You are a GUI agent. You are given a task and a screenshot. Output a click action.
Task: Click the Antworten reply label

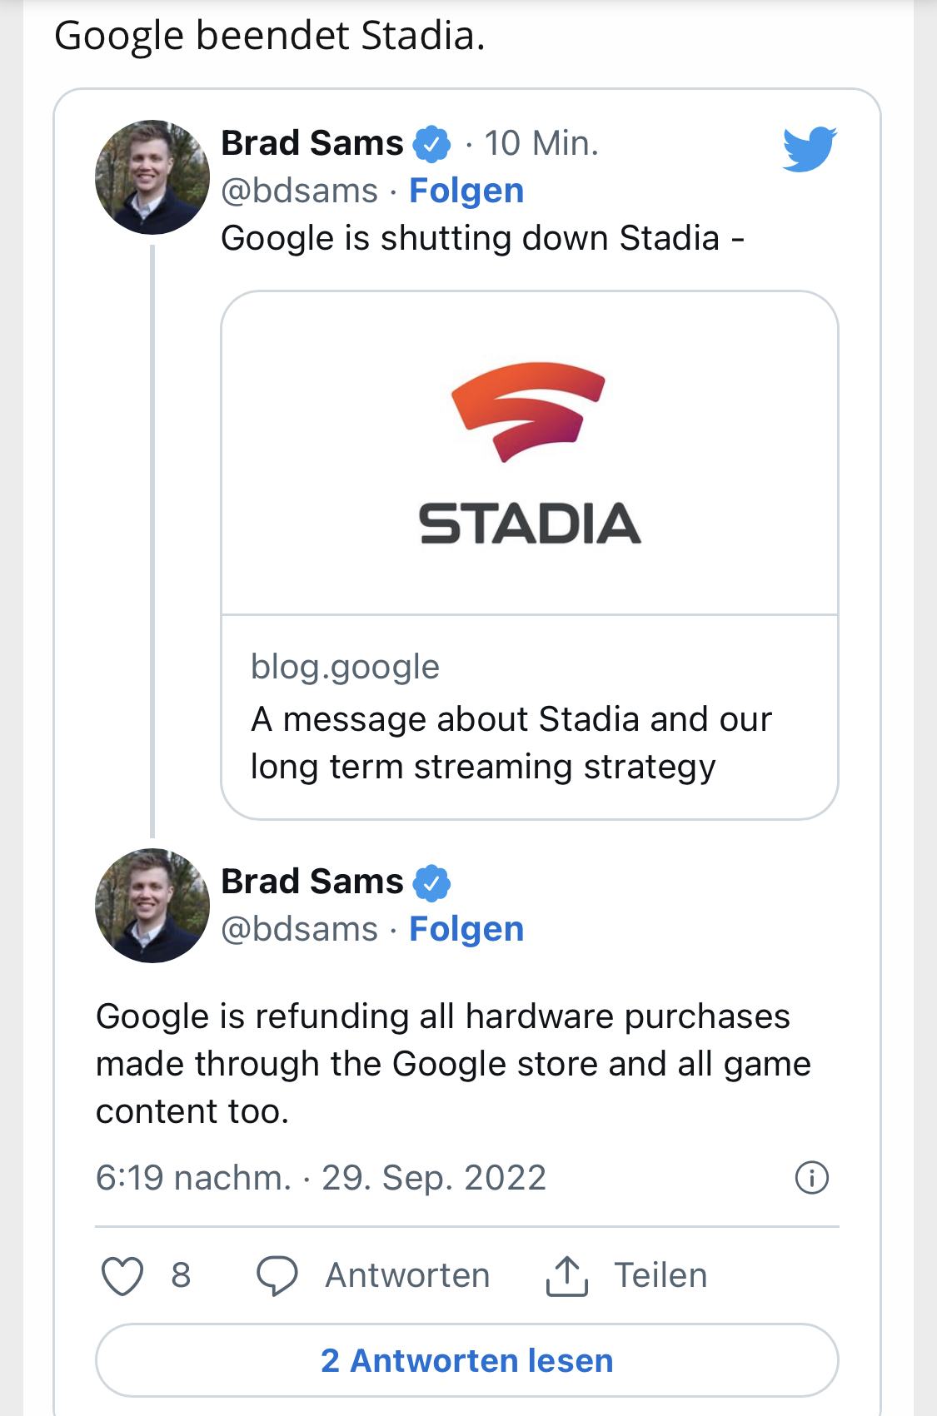(407, 1276)
